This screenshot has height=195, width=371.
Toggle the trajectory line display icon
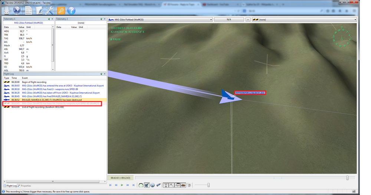pyautogui.click(x=171, y=185)
